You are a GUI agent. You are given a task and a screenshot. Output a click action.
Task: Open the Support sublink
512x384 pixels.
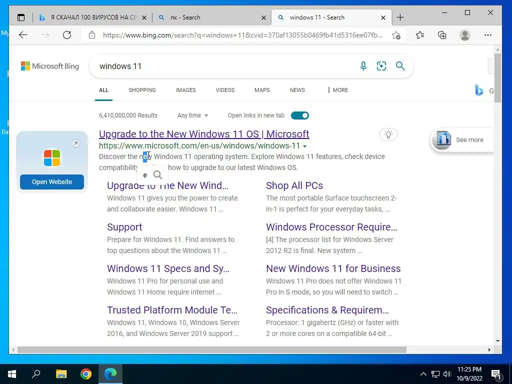pyautogui.click(x=124, y=227)
